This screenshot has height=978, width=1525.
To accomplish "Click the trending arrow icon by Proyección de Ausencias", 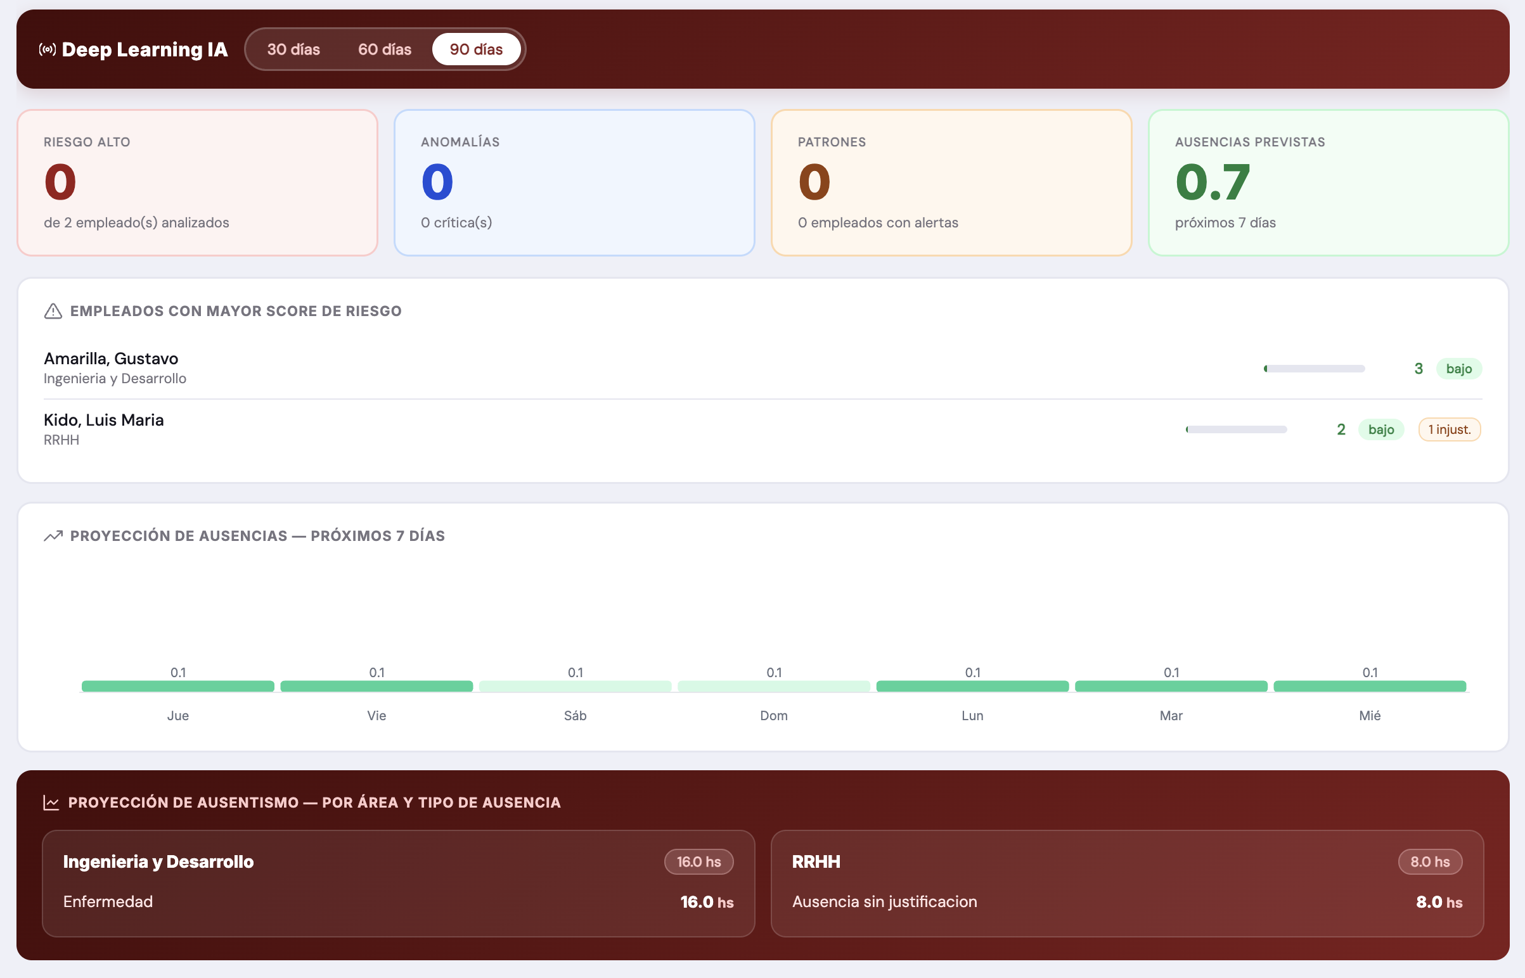I will (53, 536).
